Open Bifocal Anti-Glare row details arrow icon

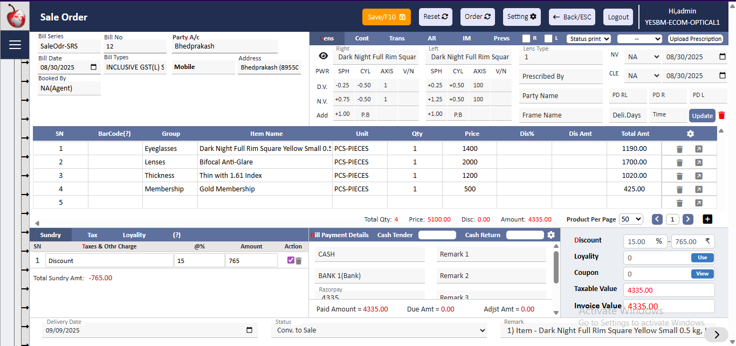click(698, 162)
